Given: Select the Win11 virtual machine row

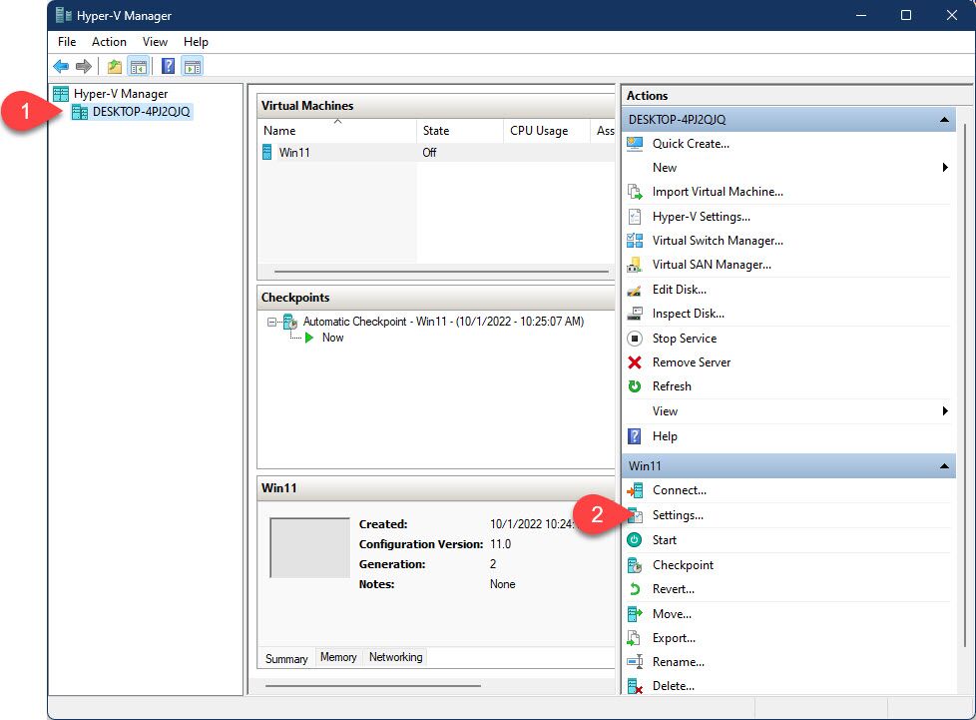Looking at the screenshot, I should [x=436, y=153].
